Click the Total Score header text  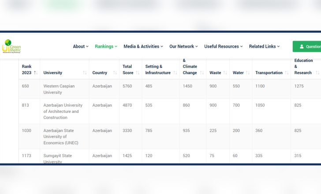coord(128,70)
